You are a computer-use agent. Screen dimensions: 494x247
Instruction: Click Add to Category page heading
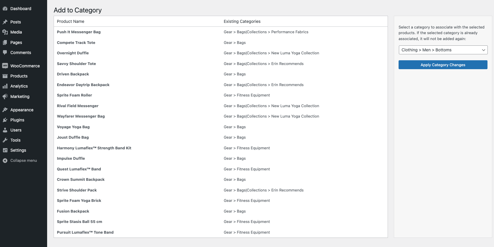click(78, 10)
